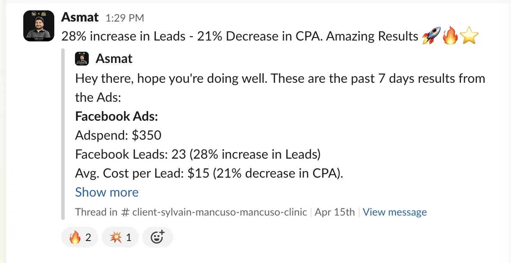Image resolution: width=511 pixels, height=263 pixels.
Task: Click the rocket emoji in the message
Action: click(431, 35)
